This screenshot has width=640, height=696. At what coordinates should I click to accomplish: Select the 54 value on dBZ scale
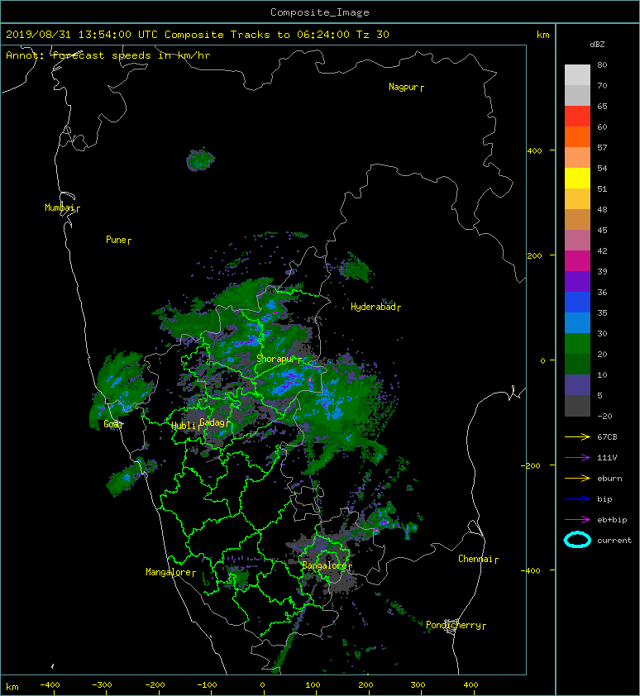[602, 169]
